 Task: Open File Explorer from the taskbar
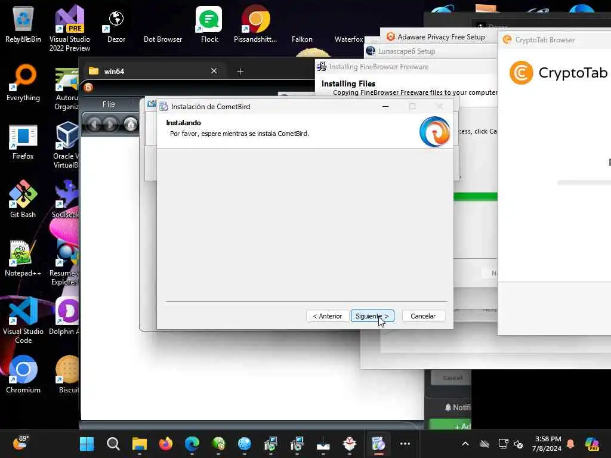click(140, 444)
